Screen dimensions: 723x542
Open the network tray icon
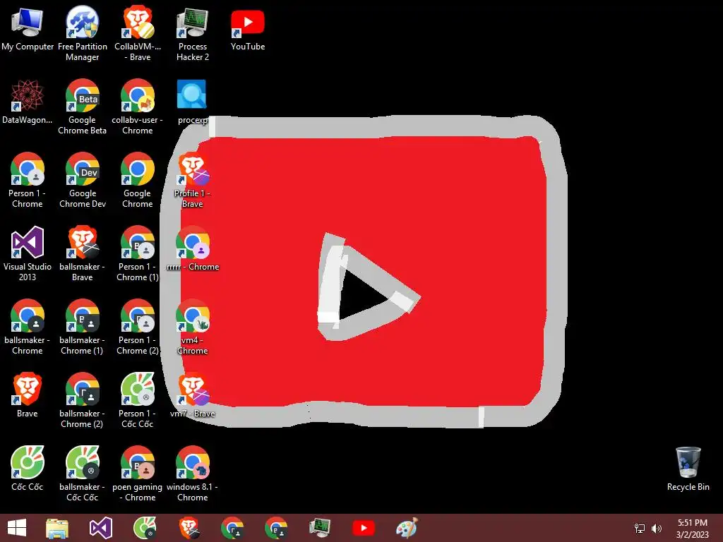click(x=640, y=529)
